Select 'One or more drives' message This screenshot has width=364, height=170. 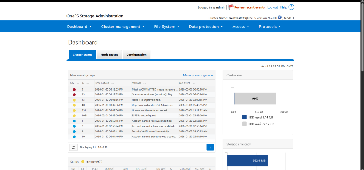[x=153, y=95]
